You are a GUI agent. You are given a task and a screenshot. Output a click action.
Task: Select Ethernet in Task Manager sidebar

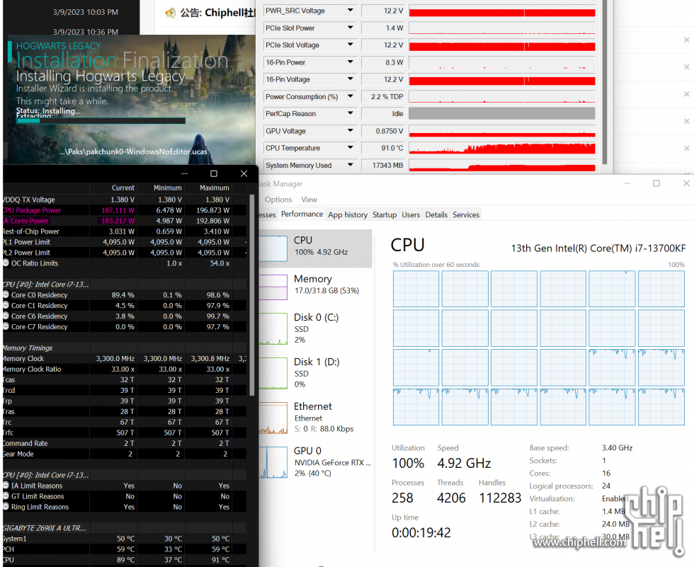click(315, 417)
